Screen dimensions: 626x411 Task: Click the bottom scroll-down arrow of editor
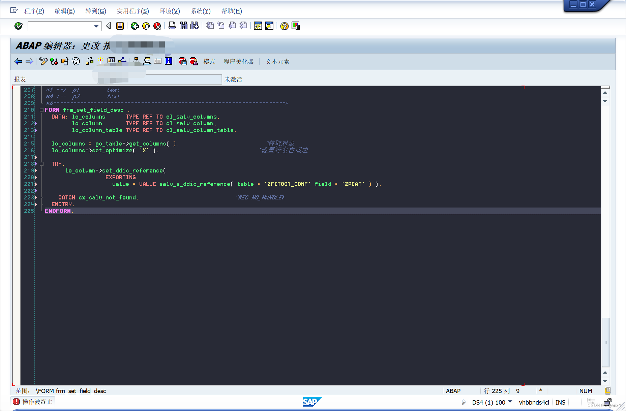605,381
